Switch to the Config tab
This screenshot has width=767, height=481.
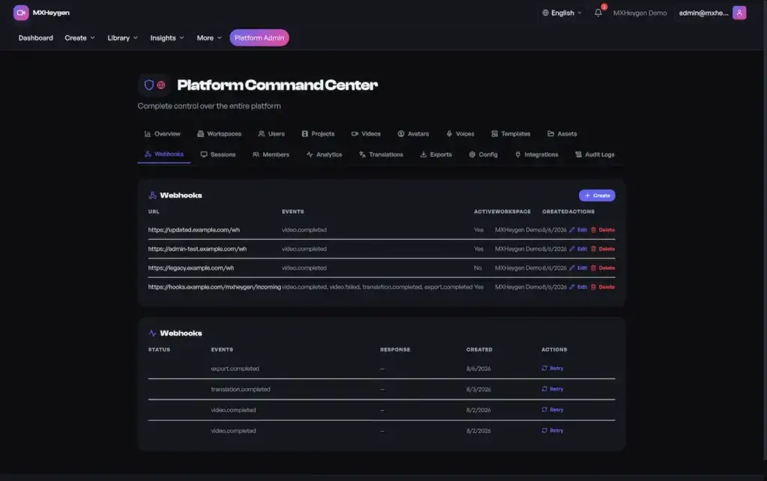coord(483,154)
